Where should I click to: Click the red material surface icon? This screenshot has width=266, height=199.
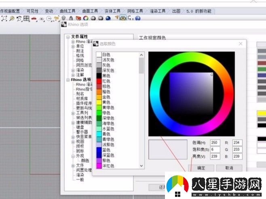(x=78, y=18)
